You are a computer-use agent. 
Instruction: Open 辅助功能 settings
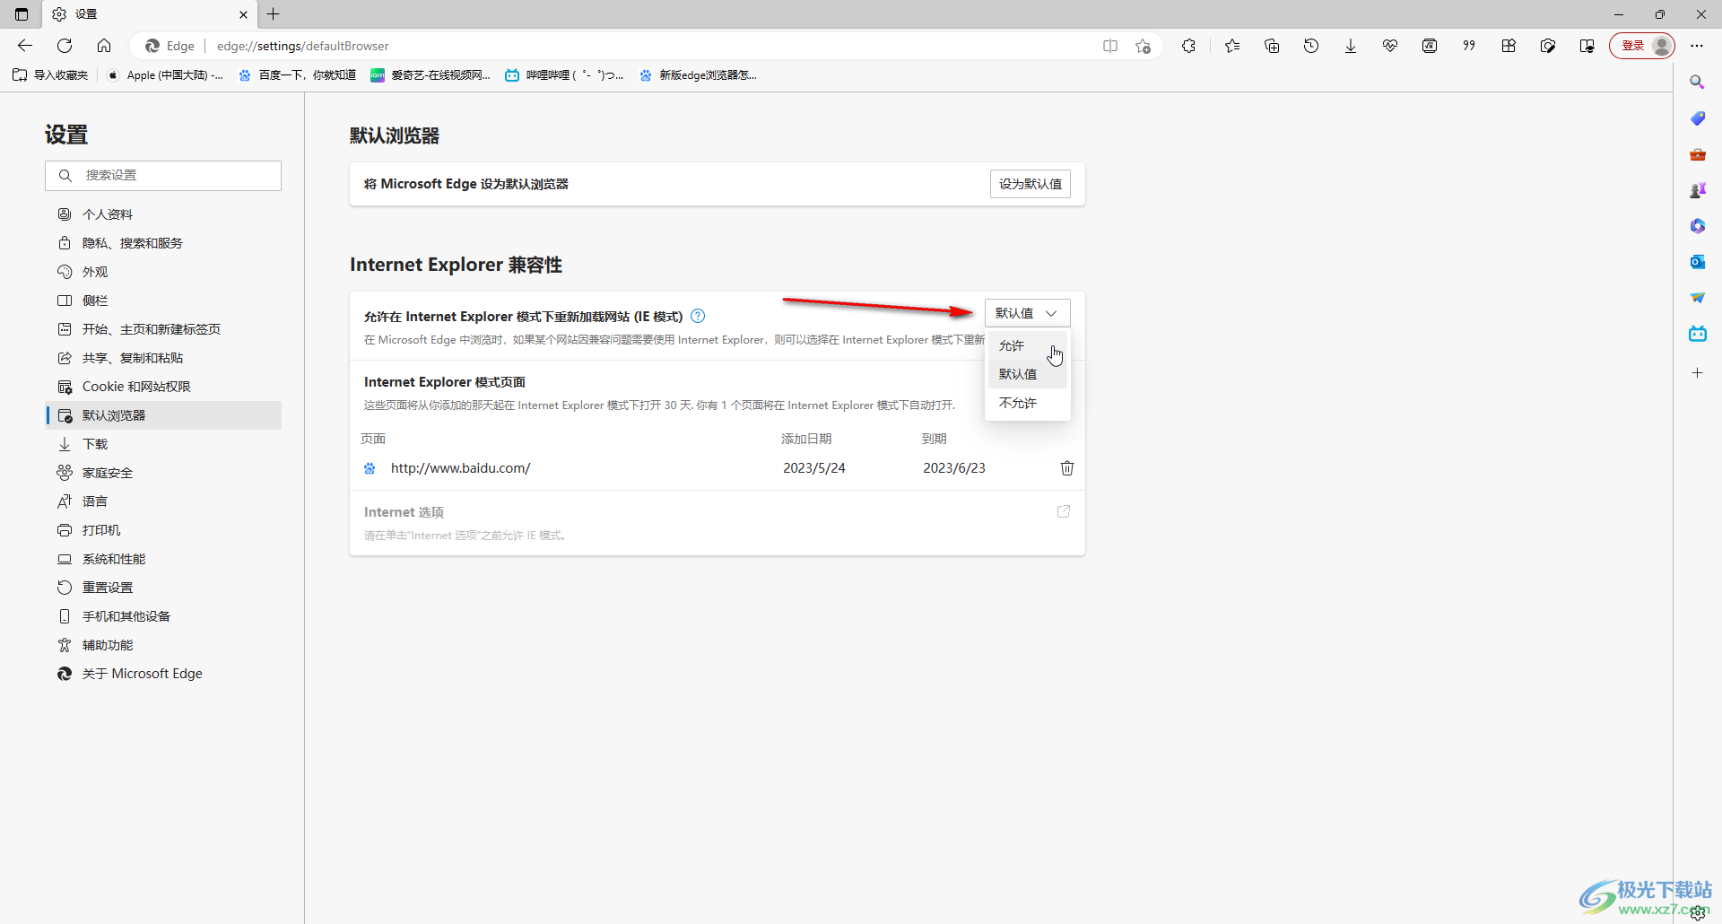coord(163,645)
